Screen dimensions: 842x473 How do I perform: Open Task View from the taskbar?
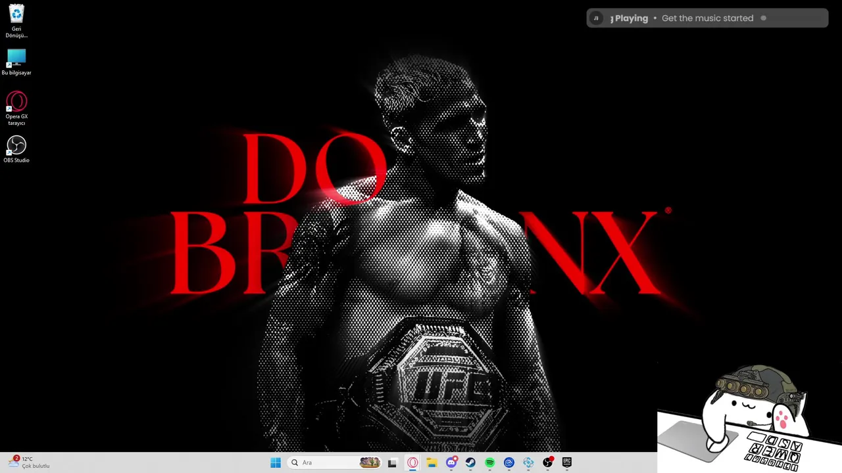click(x=393, y=462)
